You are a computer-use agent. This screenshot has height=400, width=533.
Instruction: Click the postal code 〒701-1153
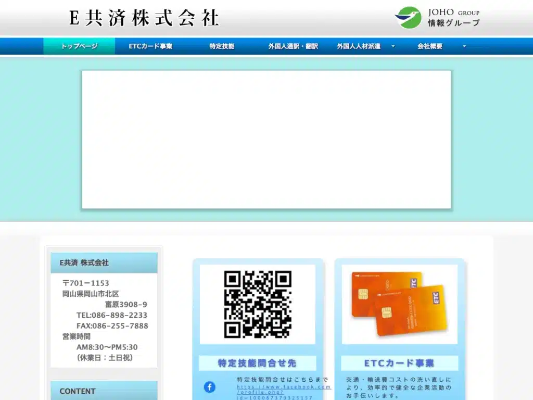click(x=86, y=283)
